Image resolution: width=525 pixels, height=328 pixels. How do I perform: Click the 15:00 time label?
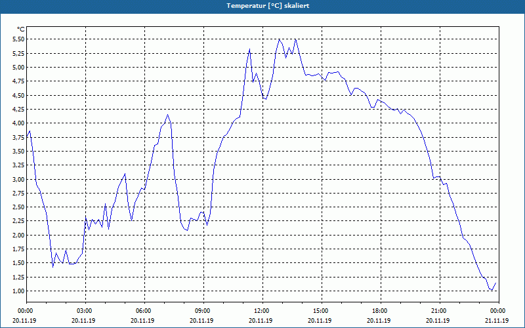[x=322, y=311]
